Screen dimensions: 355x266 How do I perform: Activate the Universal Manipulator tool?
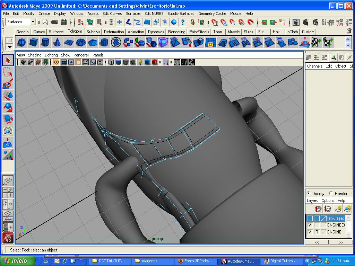pyautogui.click(x=8, y=131)
